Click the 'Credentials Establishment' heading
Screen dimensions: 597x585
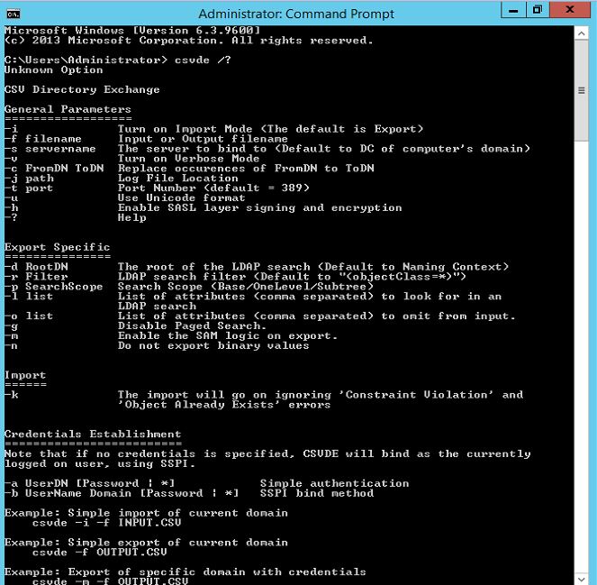(93, 434)
